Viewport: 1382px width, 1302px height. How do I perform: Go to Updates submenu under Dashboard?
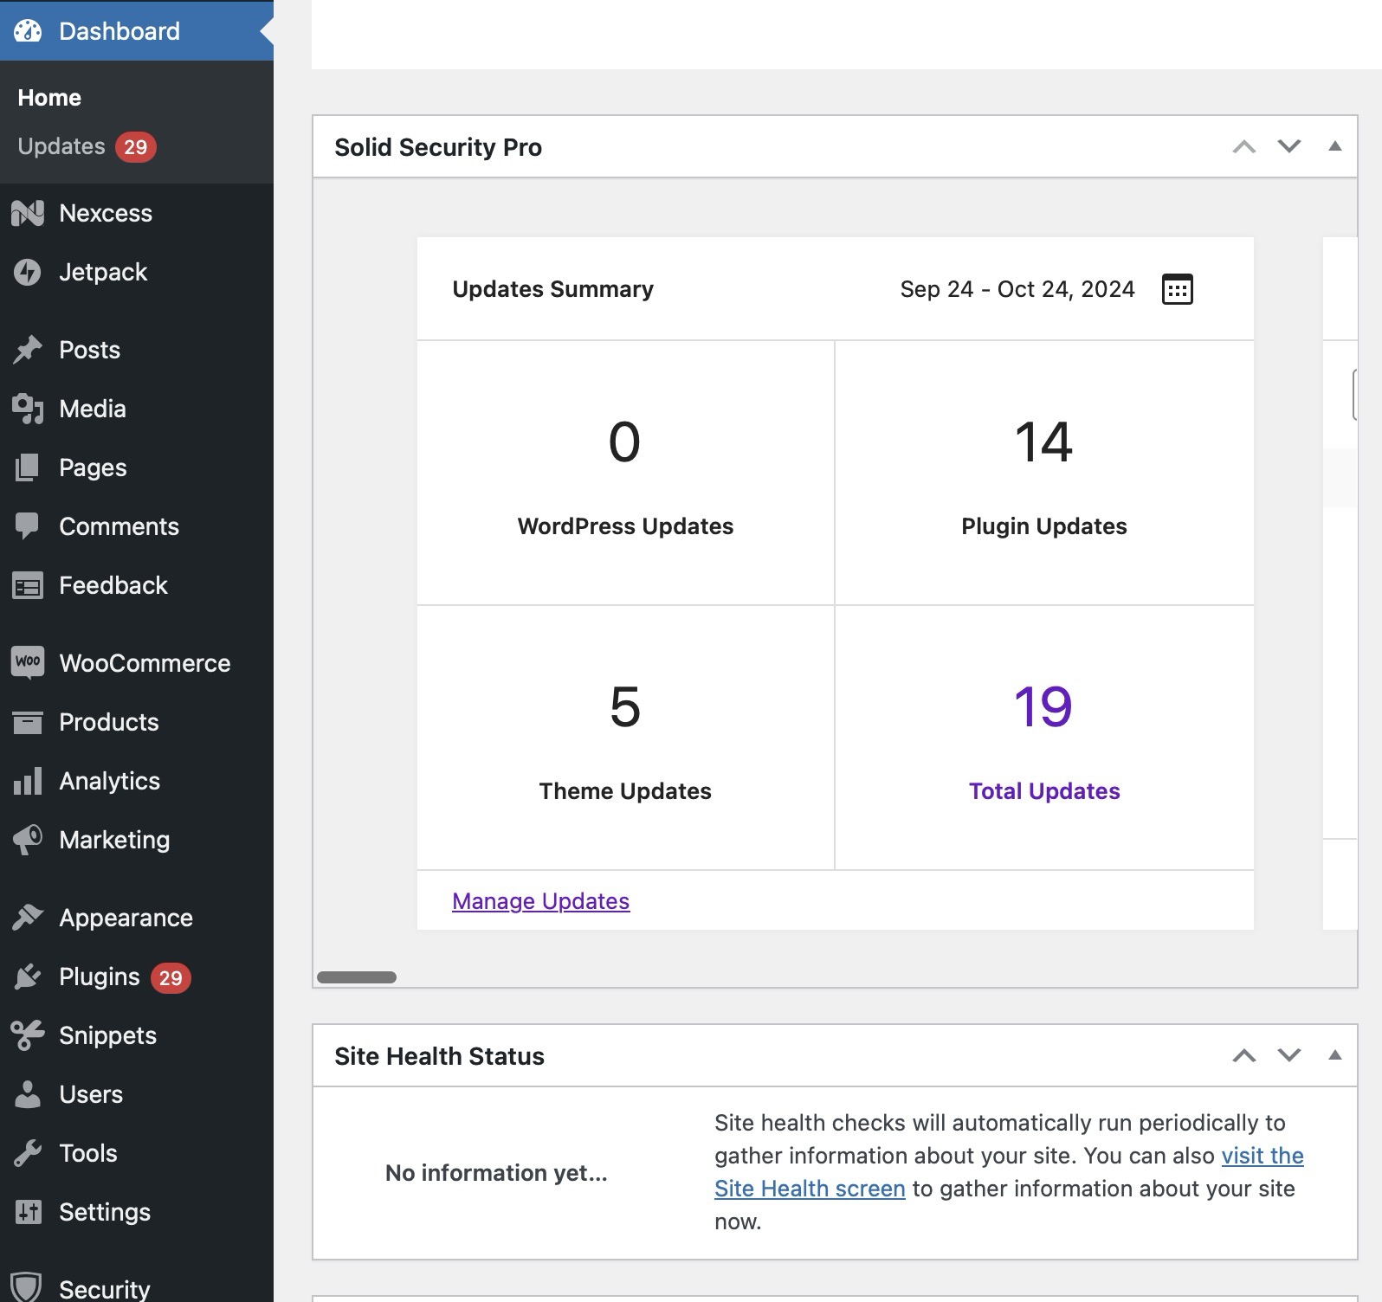(x=61, y=146)
